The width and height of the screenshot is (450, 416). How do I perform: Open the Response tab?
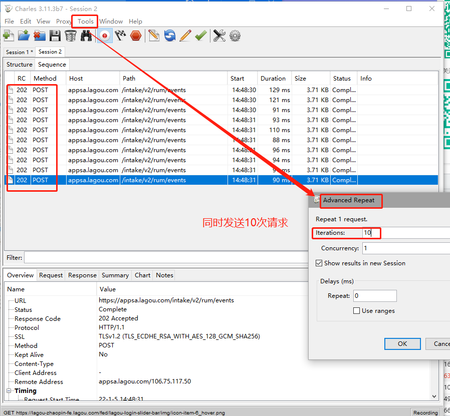click(82, 275)
